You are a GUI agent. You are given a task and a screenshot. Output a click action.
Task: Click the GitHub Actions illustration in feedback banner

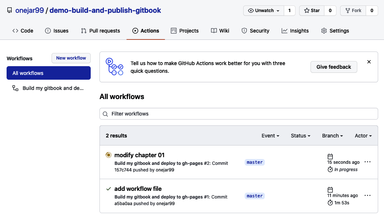pyautogui.click(x=114, y=67)
